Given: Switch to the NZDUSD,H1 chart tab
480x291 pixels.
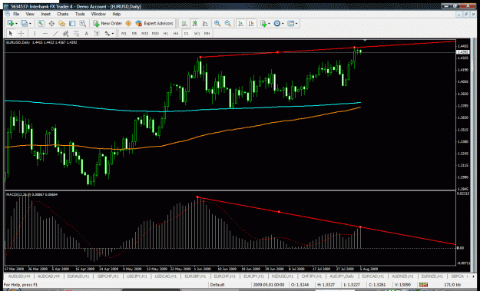Looking at the screenshot, I should [x=282, y=276].
